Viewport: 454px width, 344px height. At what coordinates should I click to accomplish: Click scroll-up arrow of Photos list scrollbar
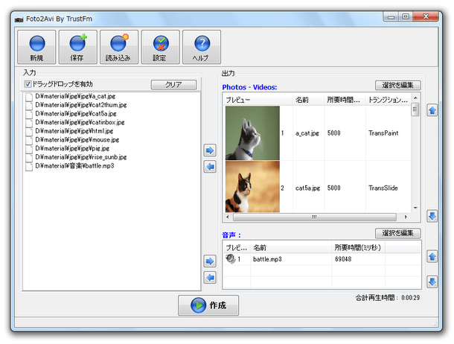(415, 98)
